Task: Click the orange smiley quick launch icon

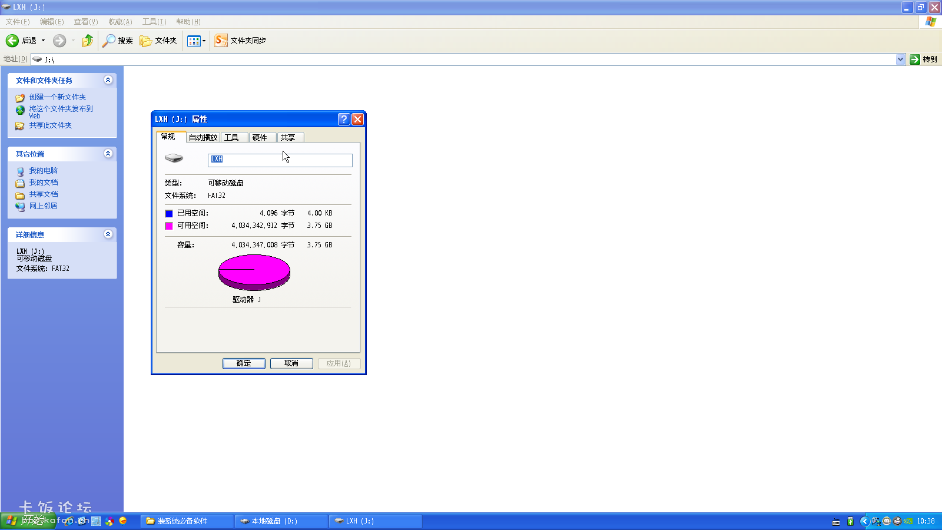Action: point(123,521)
